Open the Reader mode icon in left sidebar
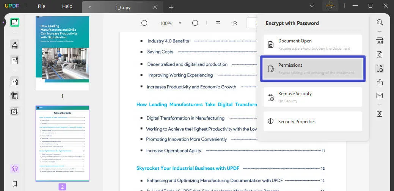The image size is (394, 191). (x=15, y=22)
